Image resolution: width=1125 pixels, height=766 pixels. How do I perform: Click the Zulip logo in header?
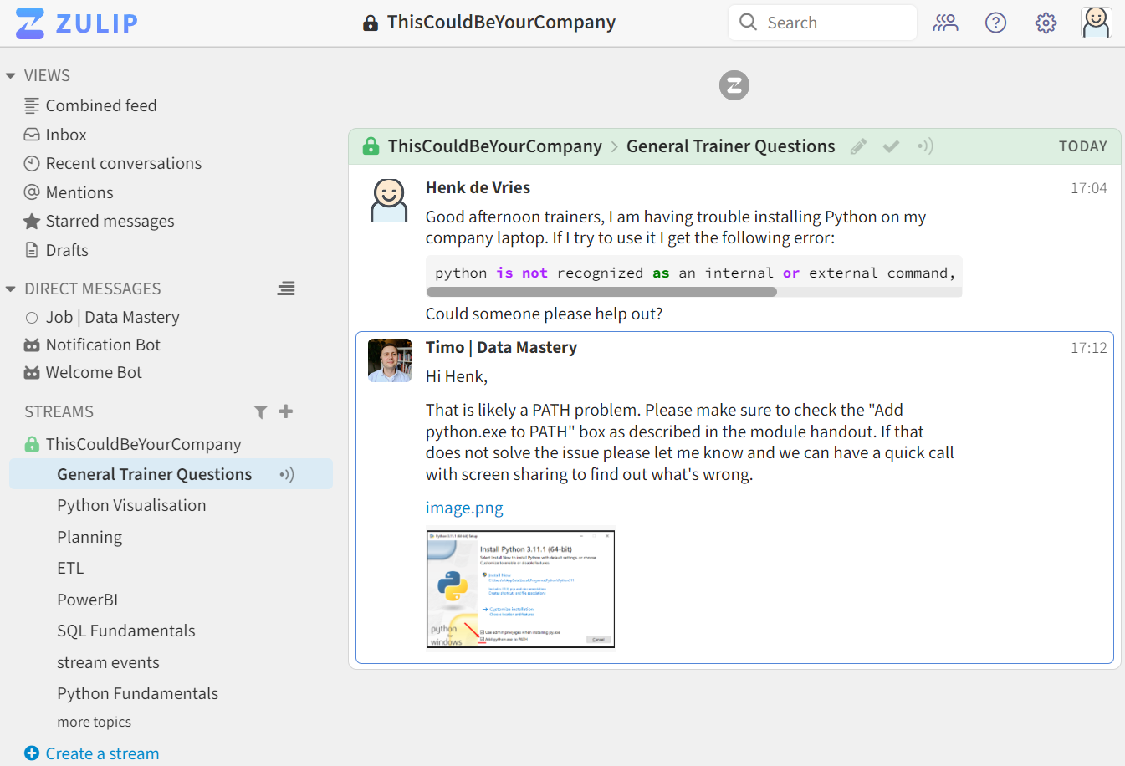(x=77, y=23)
